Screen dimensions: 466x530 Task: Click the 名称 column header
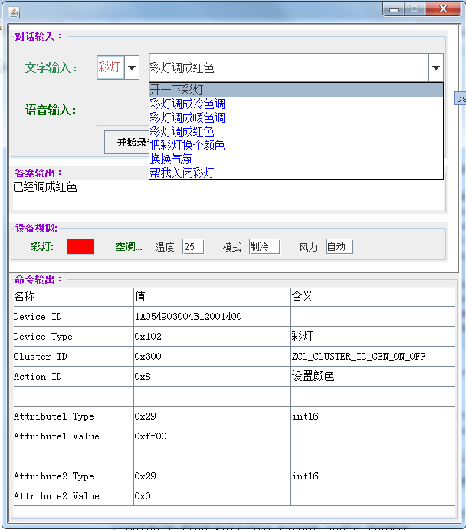74,296
